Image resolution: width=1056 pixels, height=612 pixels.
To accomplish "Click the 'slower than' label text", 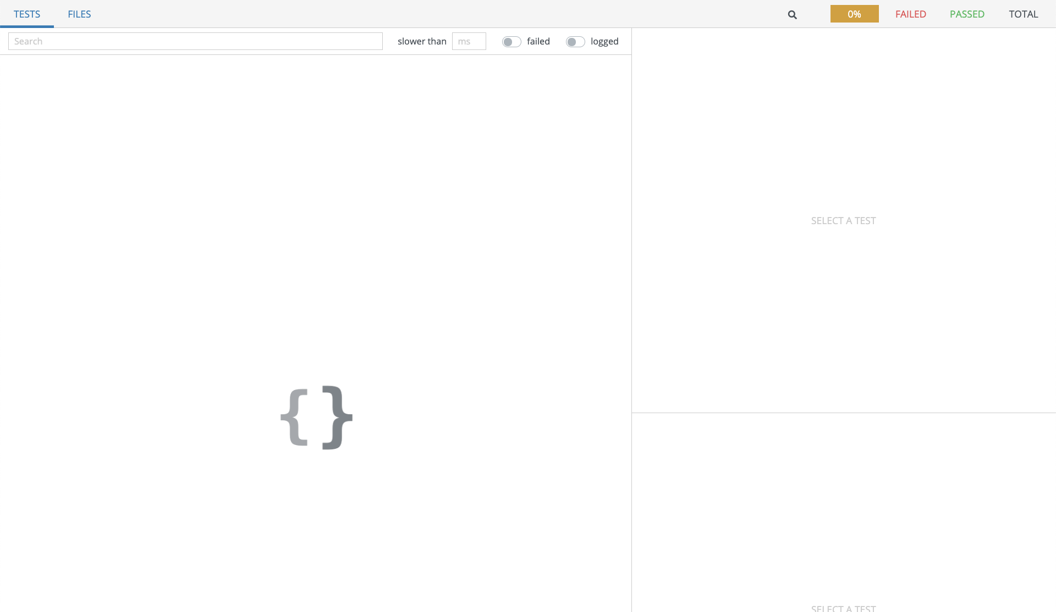I will click(x=422, y=41).
